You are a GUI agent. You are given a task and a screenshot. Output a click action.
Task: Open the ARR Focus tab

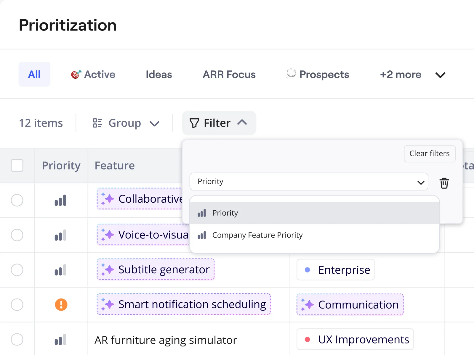(x=229, y=75)
